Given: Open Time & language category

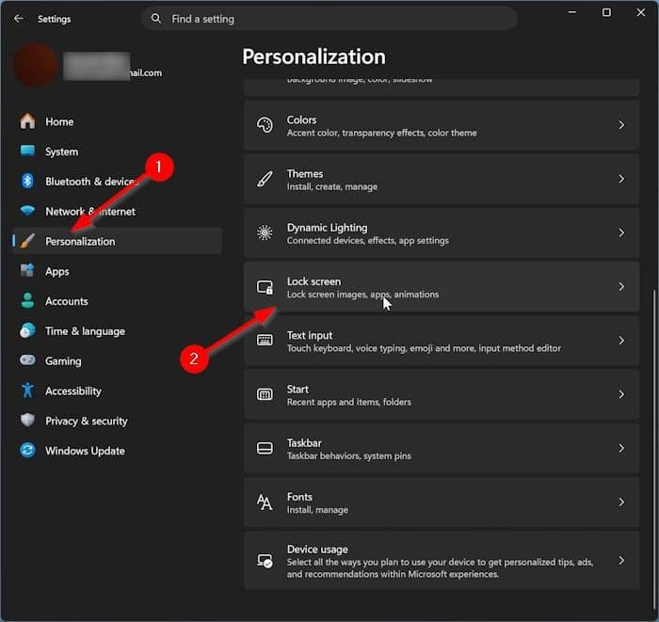Looking at the screenshot, I should tap(118, 331).
